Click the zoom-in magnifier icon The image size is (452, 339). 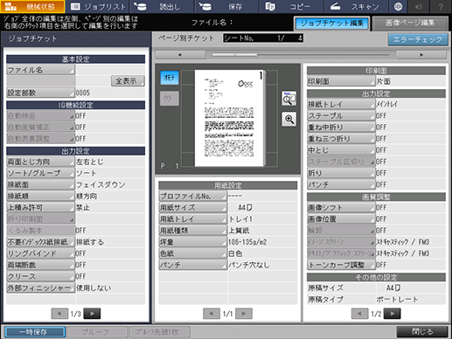click(x=289, y=119)
